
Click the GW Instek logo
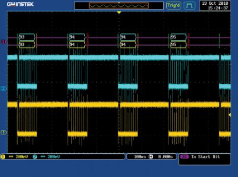point(20,4)
